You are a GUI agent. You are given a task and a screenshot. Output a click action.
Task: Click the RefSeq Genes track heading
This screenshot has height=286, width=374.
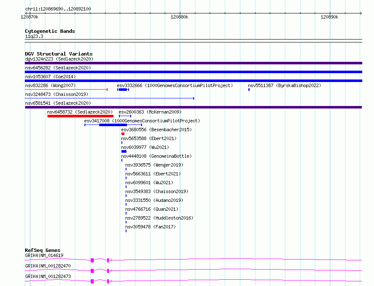(x=42, y=250)
